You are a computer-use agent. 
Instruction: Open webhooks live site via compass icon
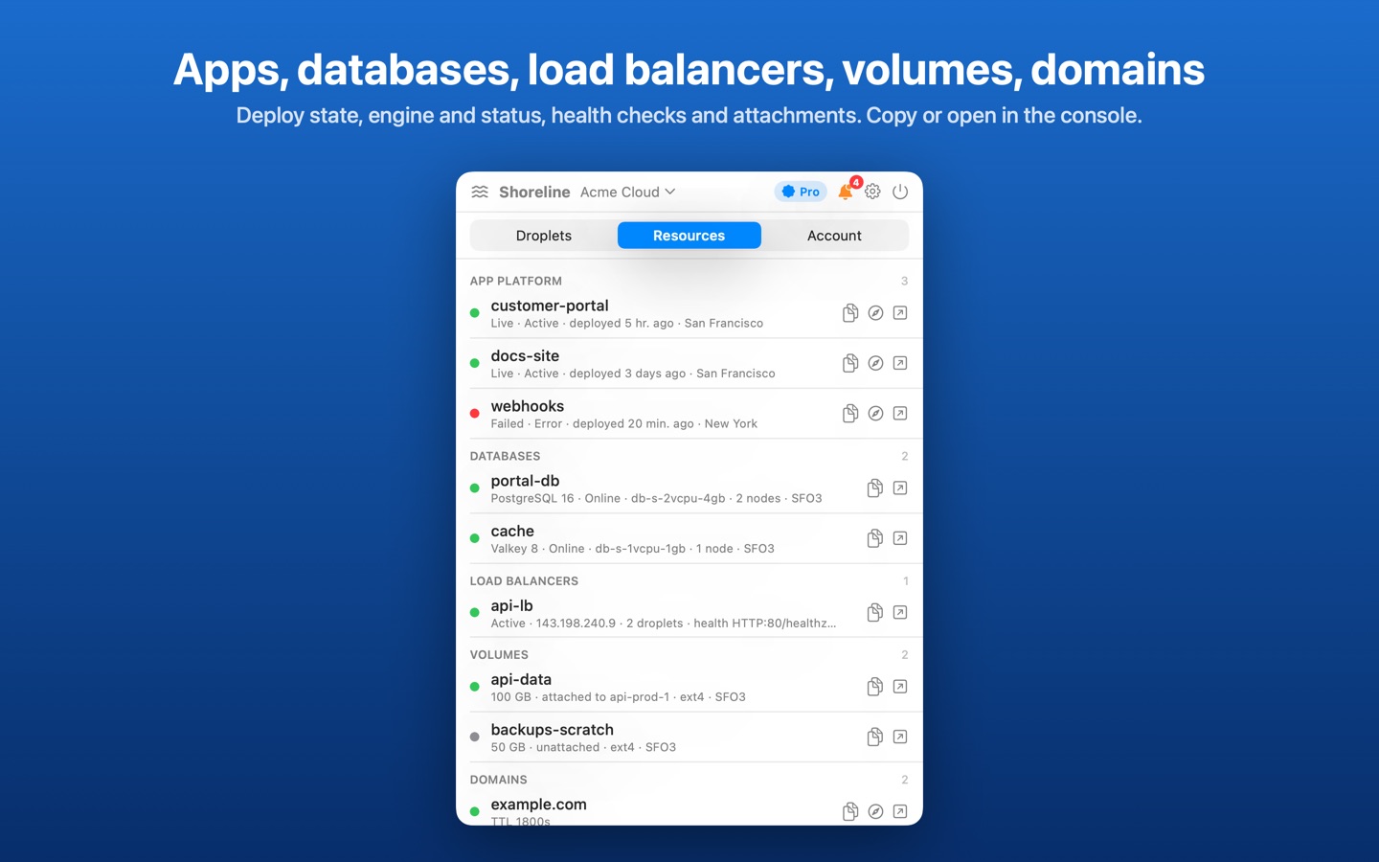point(875,414)
